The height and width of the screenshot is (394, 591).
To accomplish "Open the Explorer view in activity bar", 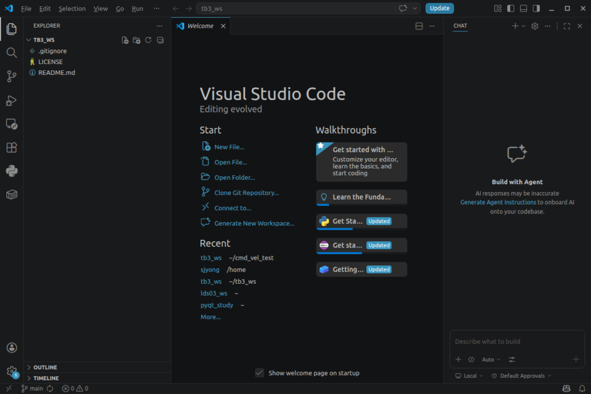I will pyautogui.click(x=12, y=29).
